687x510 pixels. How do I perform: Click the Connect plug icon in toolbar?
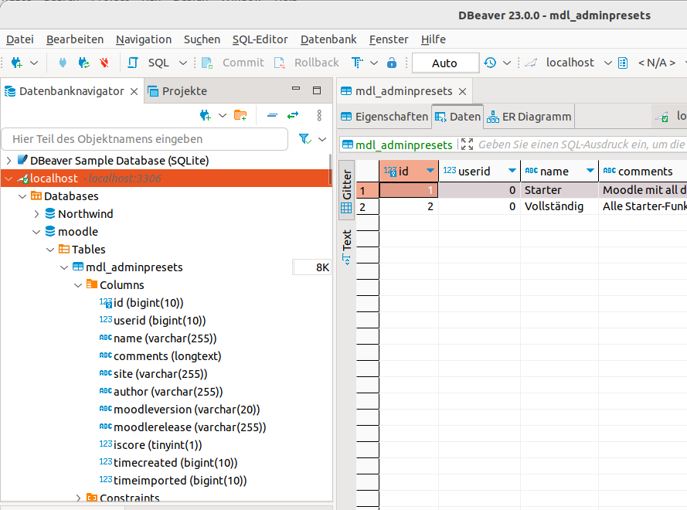(63, 63)
